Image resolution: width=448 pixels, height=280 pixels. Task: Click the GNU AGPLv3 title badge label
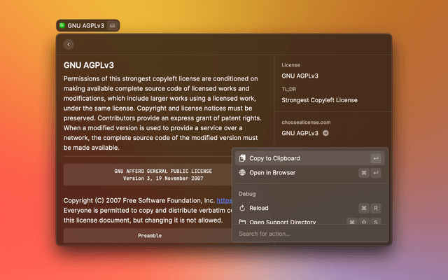85,26
